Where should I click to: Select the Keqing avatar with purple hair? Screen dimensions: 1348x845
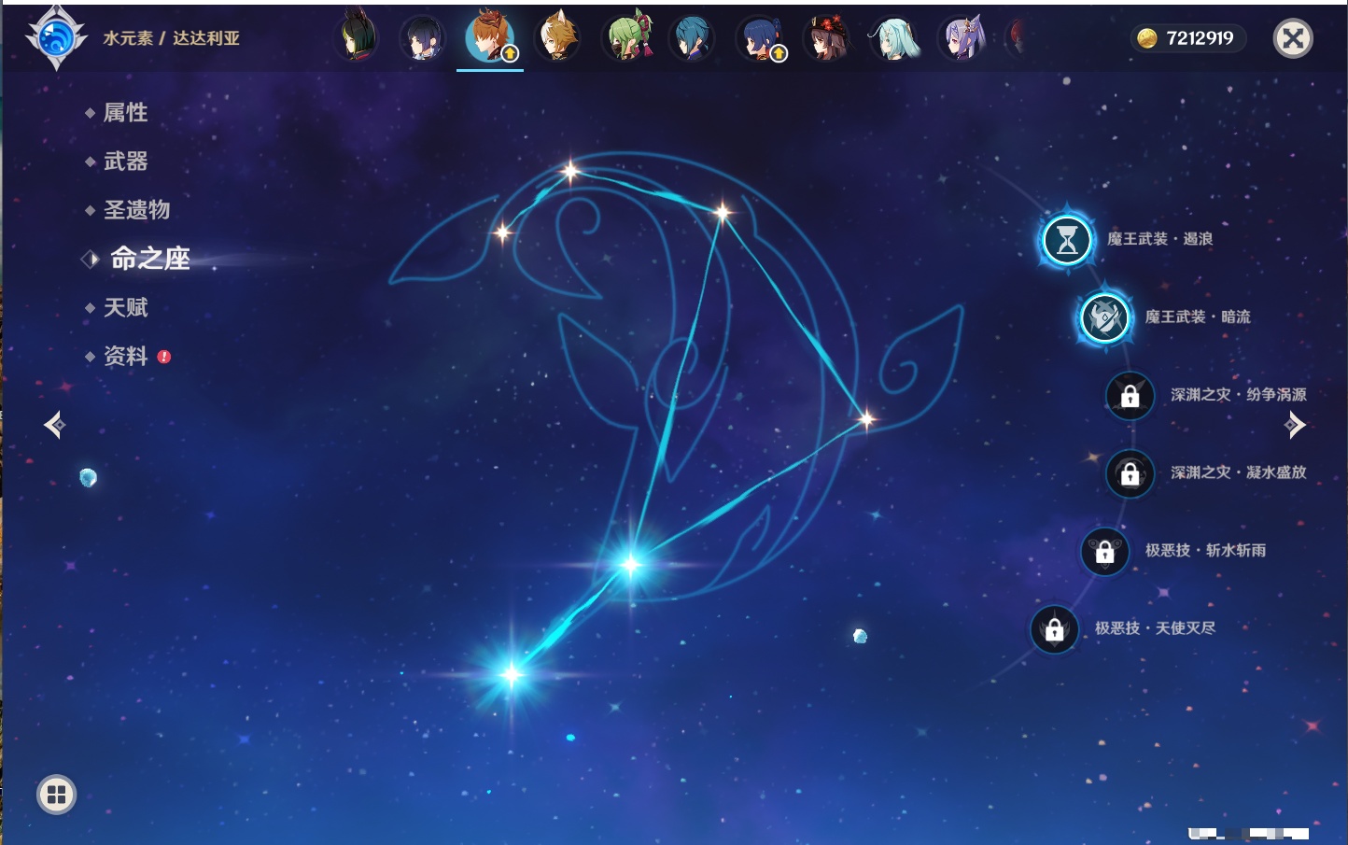pyautogui.click(x=962, y=38)
